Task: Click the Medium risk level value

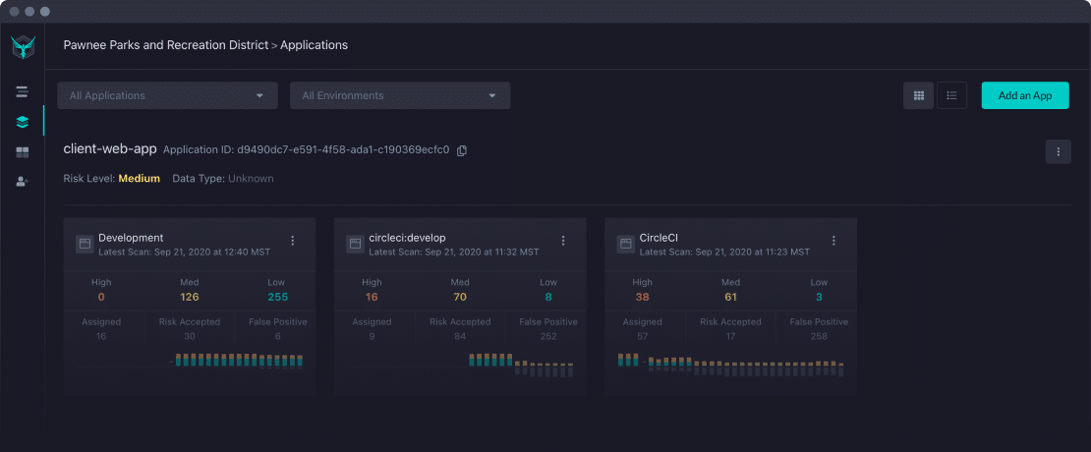Action: (140, 179)
